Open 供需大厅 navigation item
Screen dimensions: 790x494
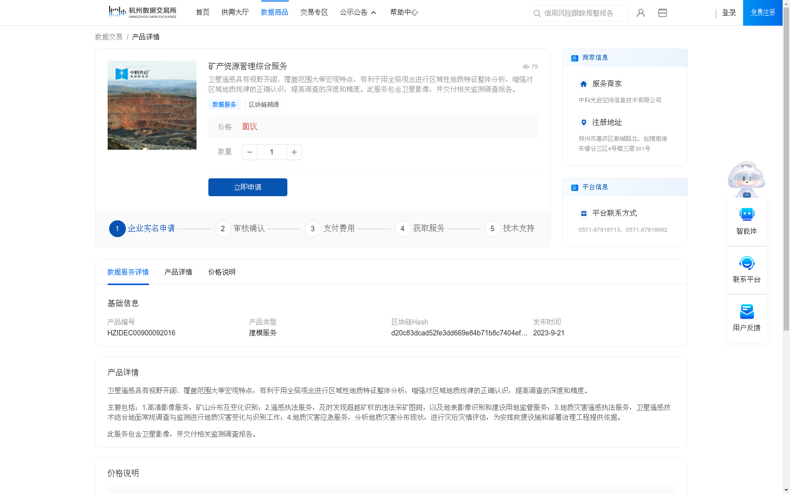coord(235,12)
